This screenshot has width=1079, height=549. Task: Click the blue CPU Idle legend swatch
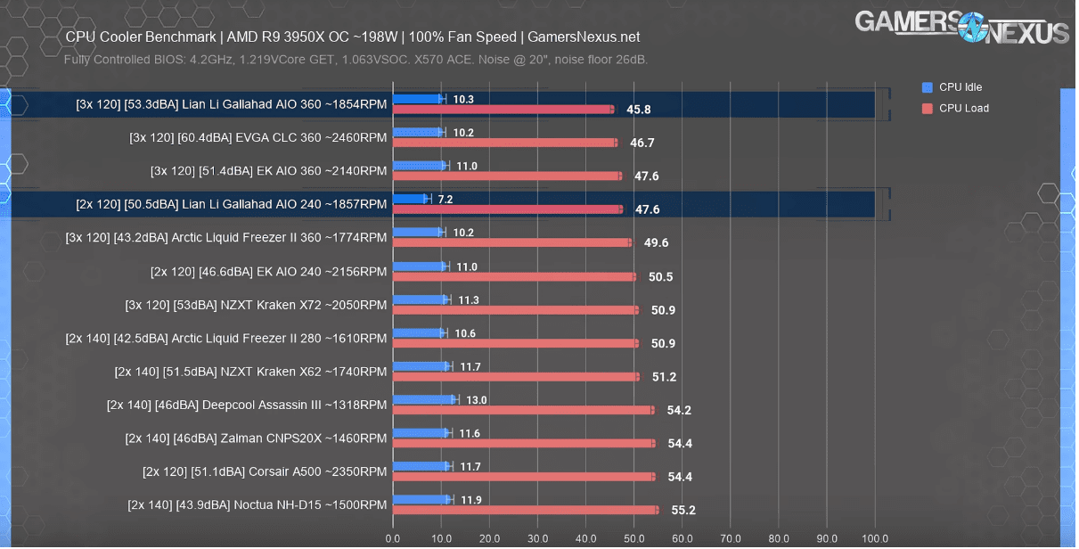point(928,87)
